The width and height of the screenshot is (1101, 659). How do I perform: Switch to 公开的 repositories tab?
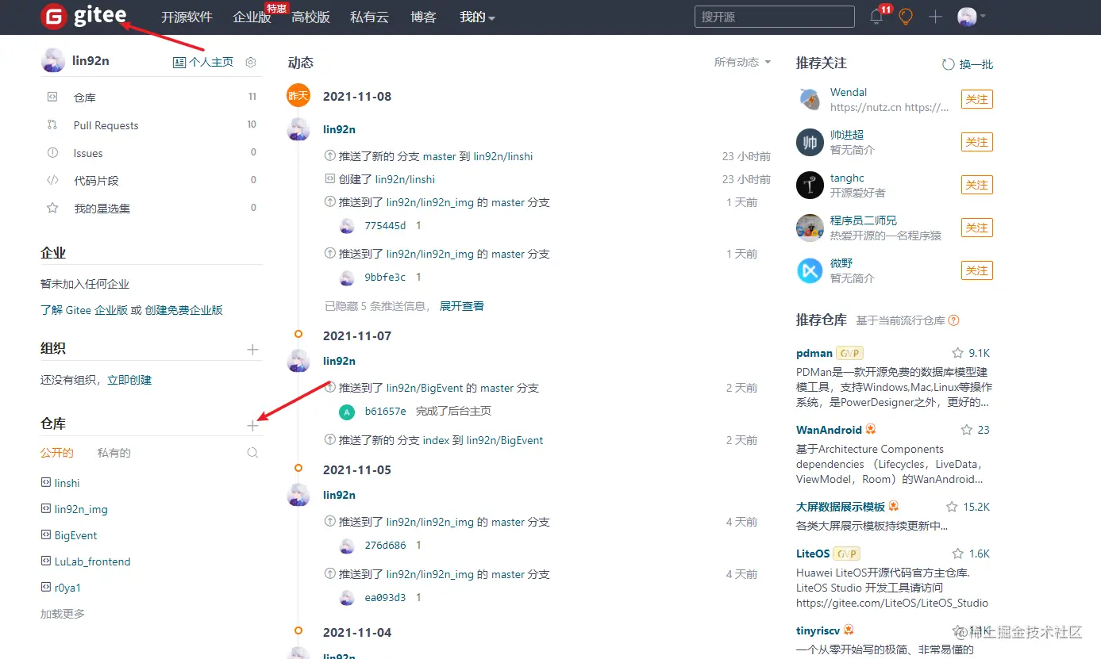point(57,453)
